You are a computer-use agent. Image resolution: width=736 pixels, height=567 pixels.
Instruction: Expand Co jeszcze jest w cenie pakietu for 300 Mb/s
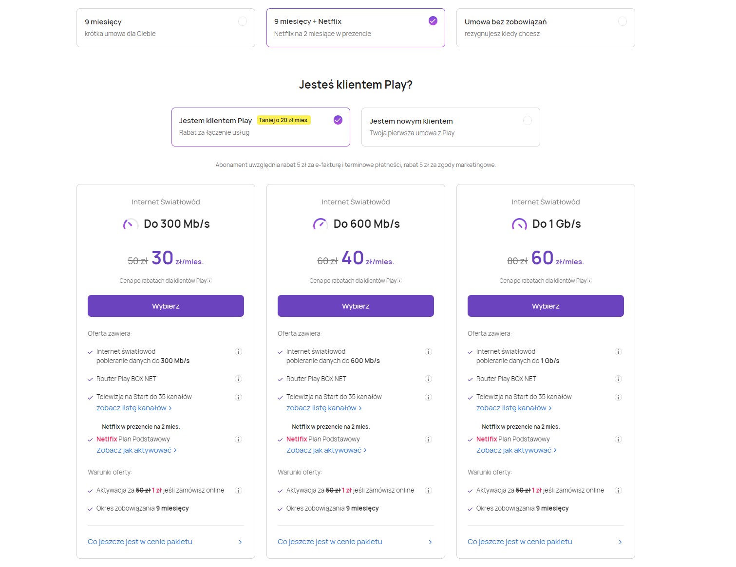(x=166, y=542)
